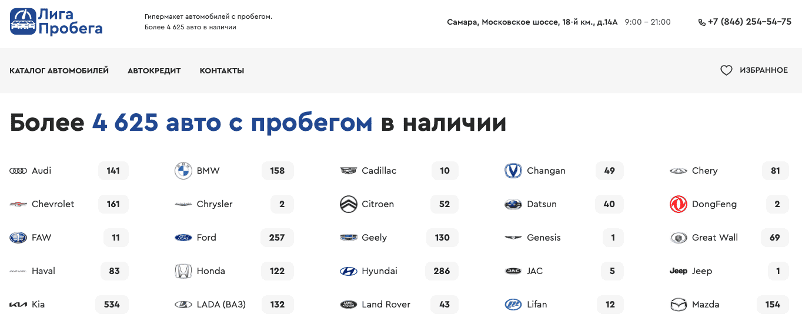Viewport: 802px width, 328px height.
Task: Click the Great Wall logo icon
Action: pos(679,238)
